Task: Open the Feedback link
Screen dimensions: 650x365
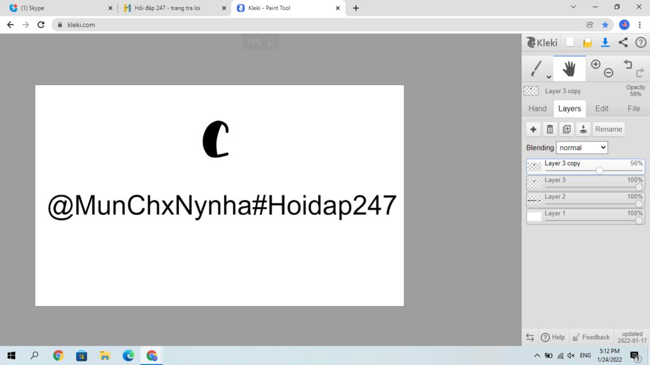Action: coord(591,337)
